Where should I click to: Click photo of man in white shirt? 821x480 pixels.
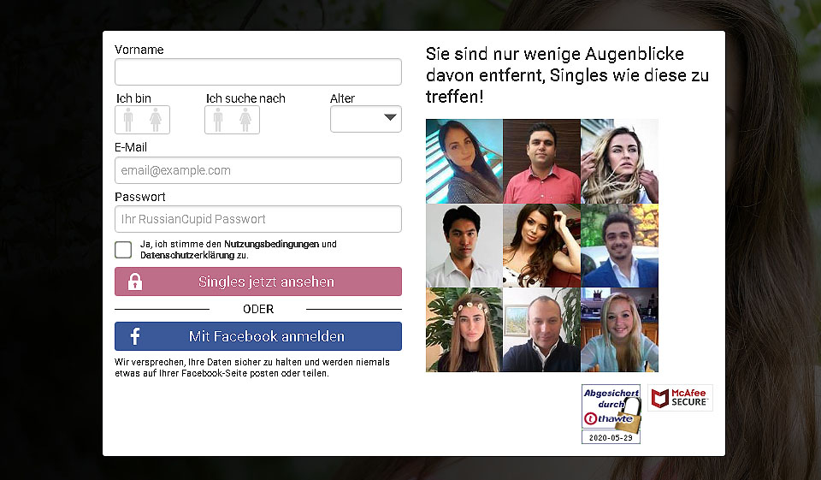click(464, 246)
